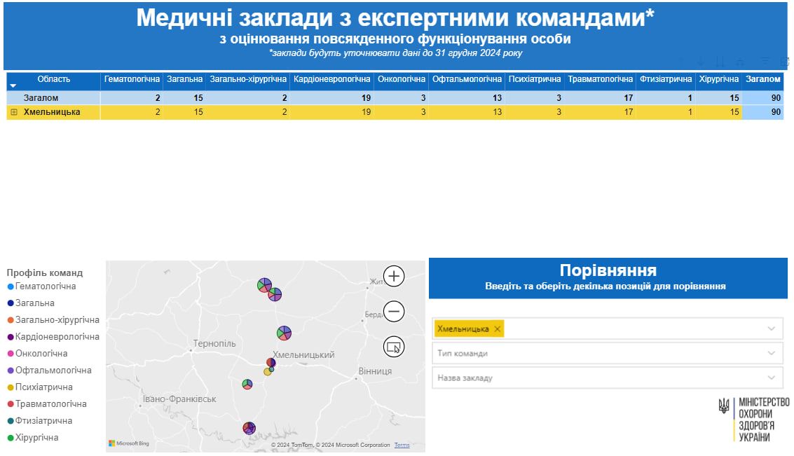Sort by Кардіоневрологічна column header

(x=331, y=80)
